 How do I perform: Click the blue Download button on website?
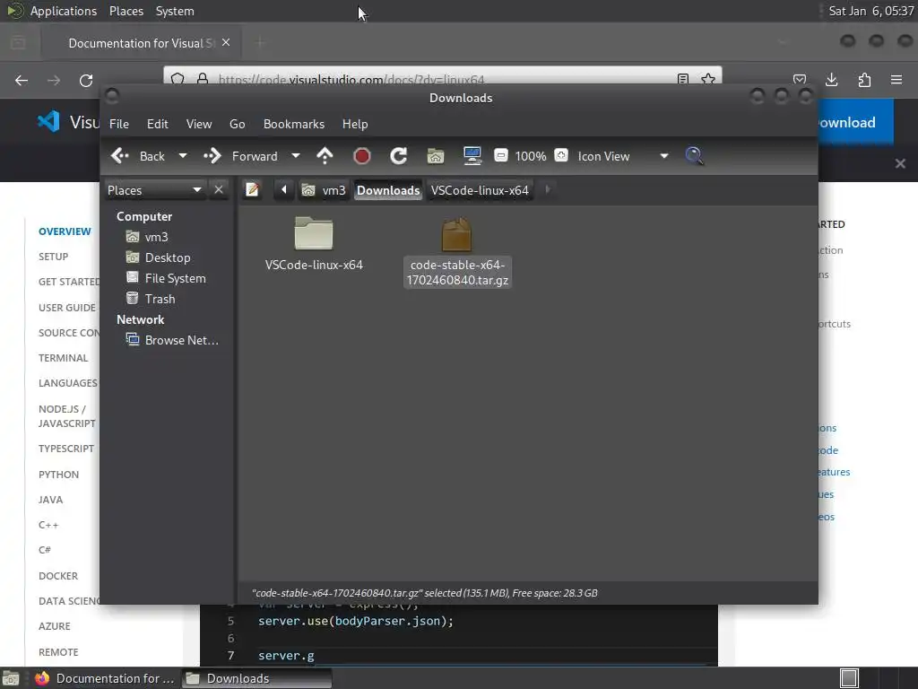pos(855,122)
